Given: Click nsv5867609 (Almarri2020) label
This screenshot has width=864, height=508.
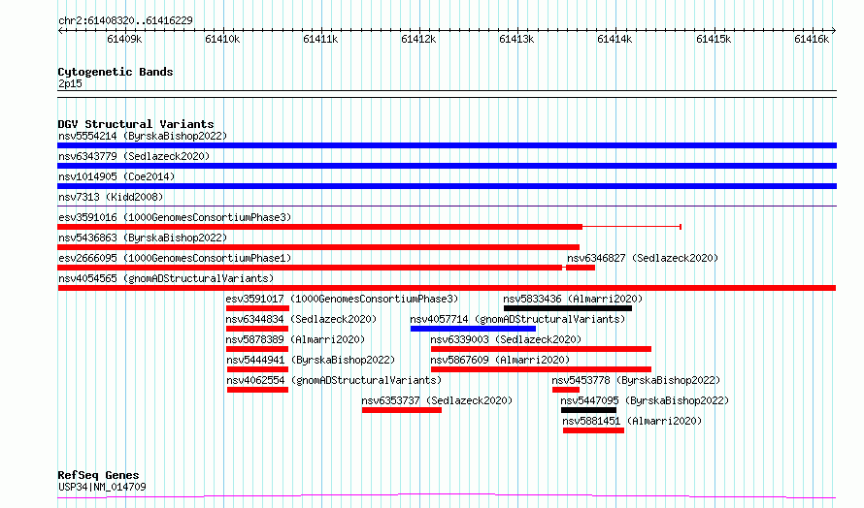Looking at the screenshot, I should coord(500,360).
